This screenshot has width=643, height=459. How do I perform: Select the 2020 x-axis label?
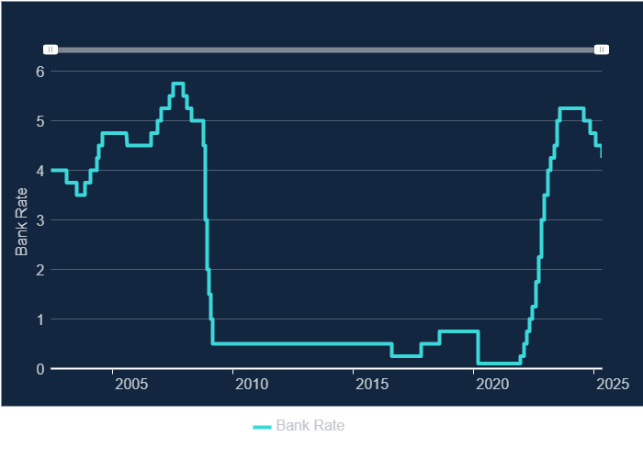(x=492, y=385)
